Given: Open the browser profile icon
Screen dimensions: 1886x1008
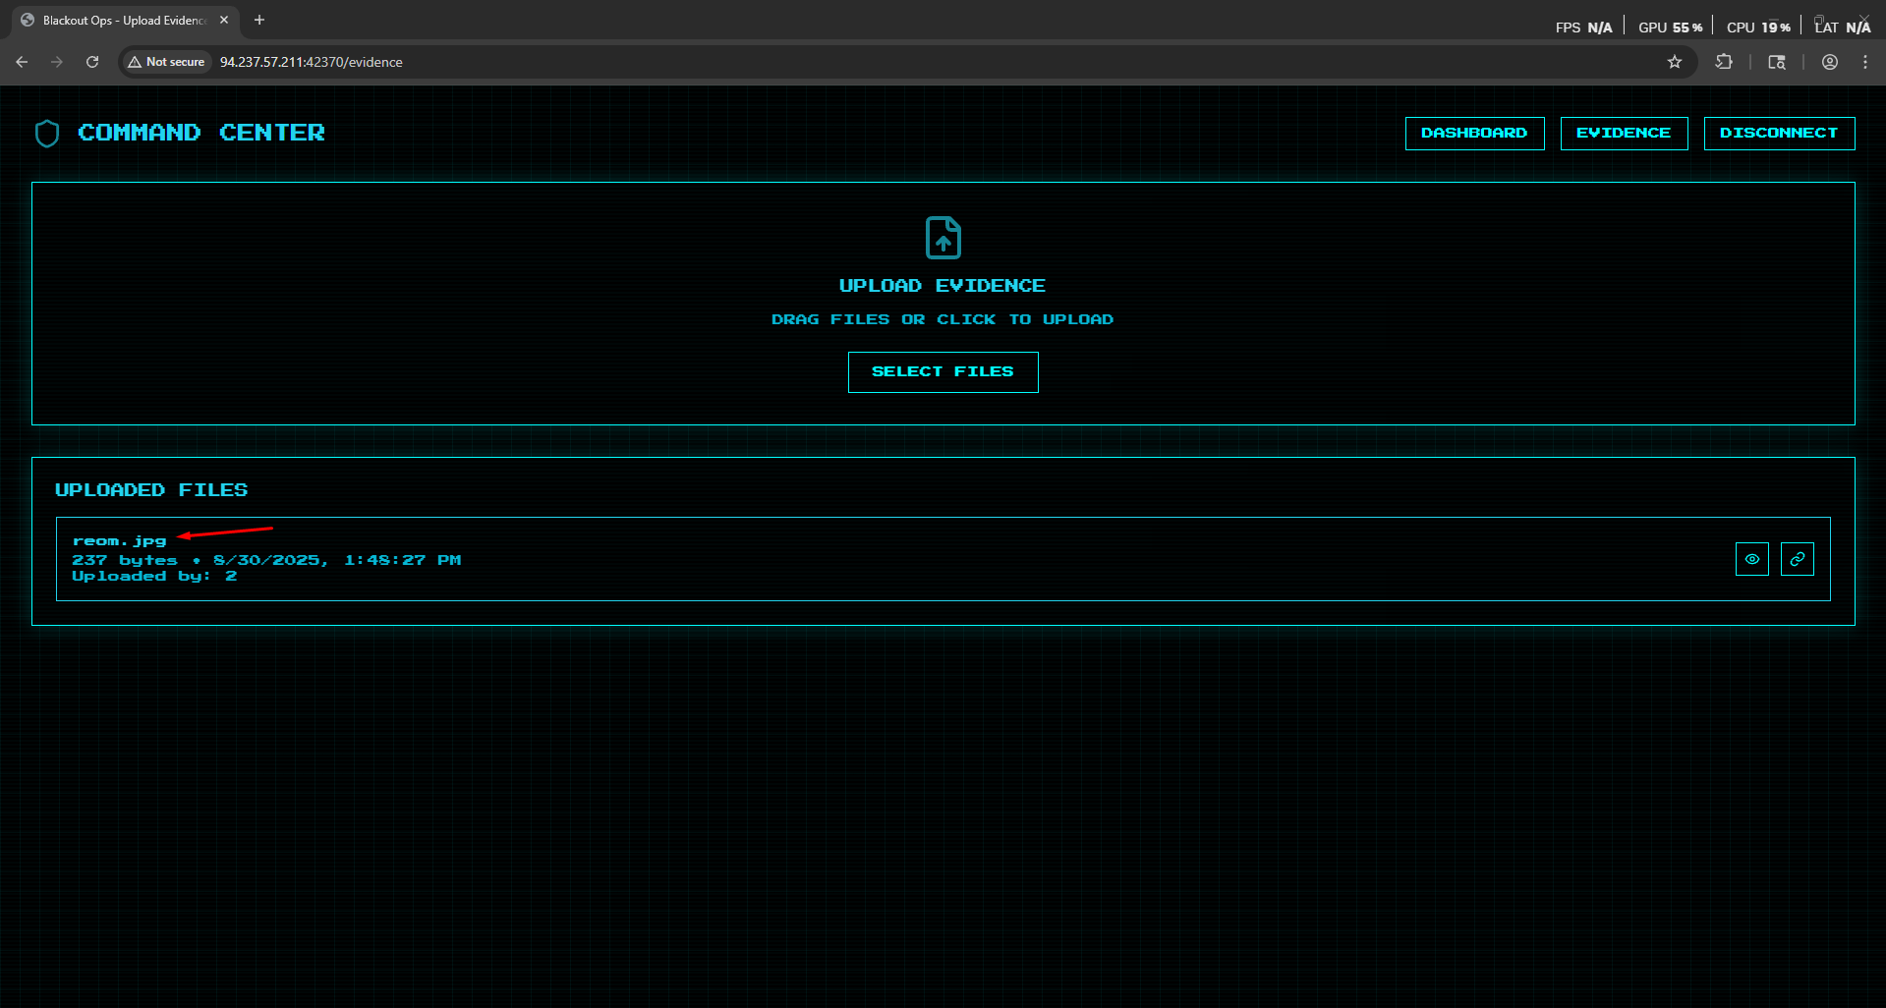Looking at the screenshot, I should pos(1830,62).
